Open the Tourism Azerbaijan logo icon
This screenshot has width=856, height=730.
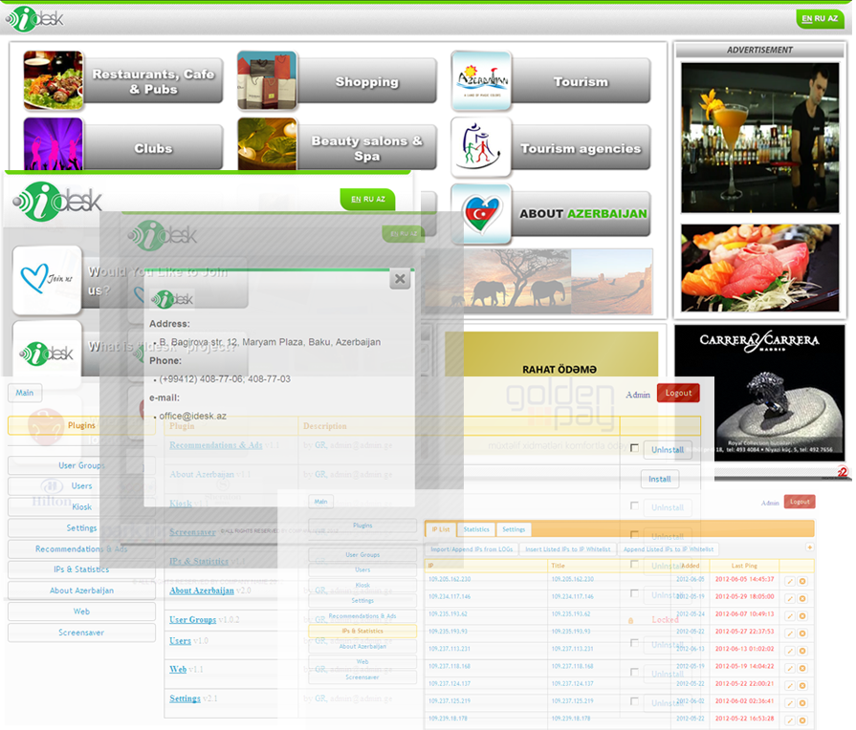pos(481,80)
